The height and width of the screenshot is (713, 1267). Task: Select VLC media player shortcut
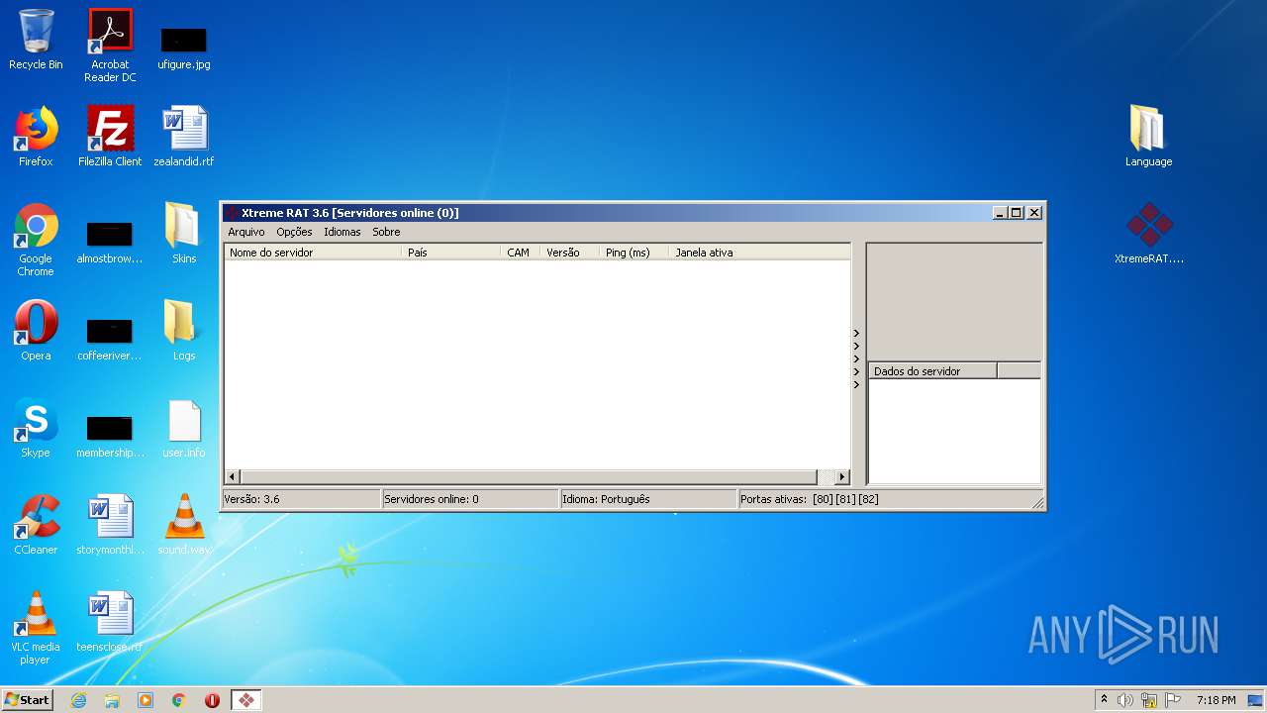pos(36,628)
